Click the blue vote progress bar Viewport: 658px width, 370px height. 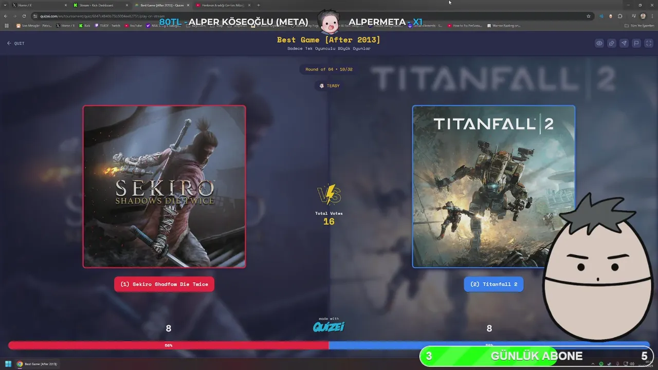point(489,345)
